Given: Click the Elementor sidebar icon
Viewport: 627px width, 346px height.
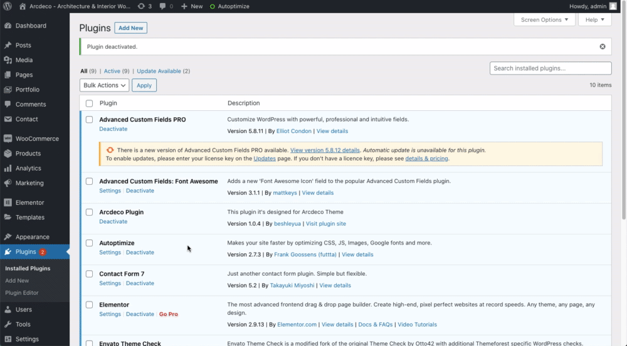Looking at the screenshot, I should (8, 202).
